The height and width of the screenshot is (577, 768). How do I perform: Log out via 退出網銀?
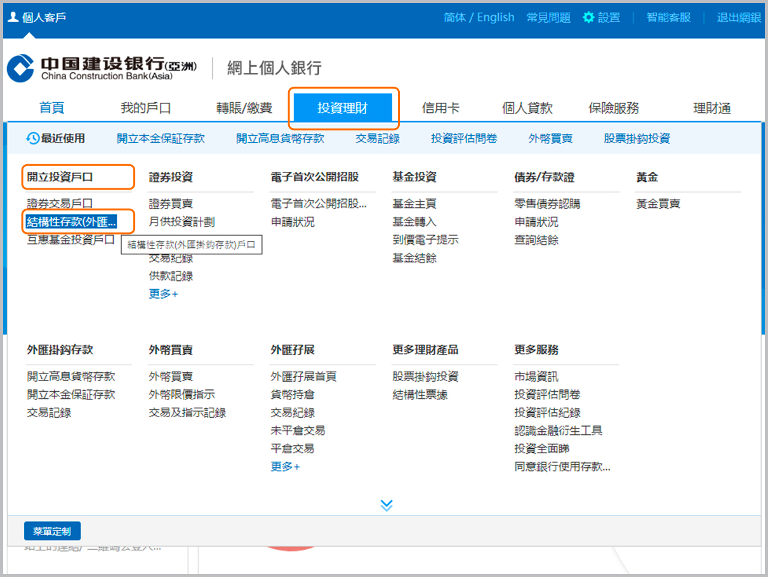coord(739,18)
